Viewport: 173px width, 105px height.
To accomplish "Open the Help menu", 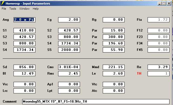I will point(35,9).
